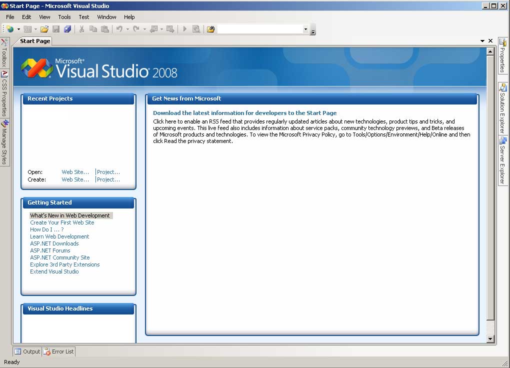Open the Tools menu
Viewport: 510px width, 368px height.
[64, 17]
